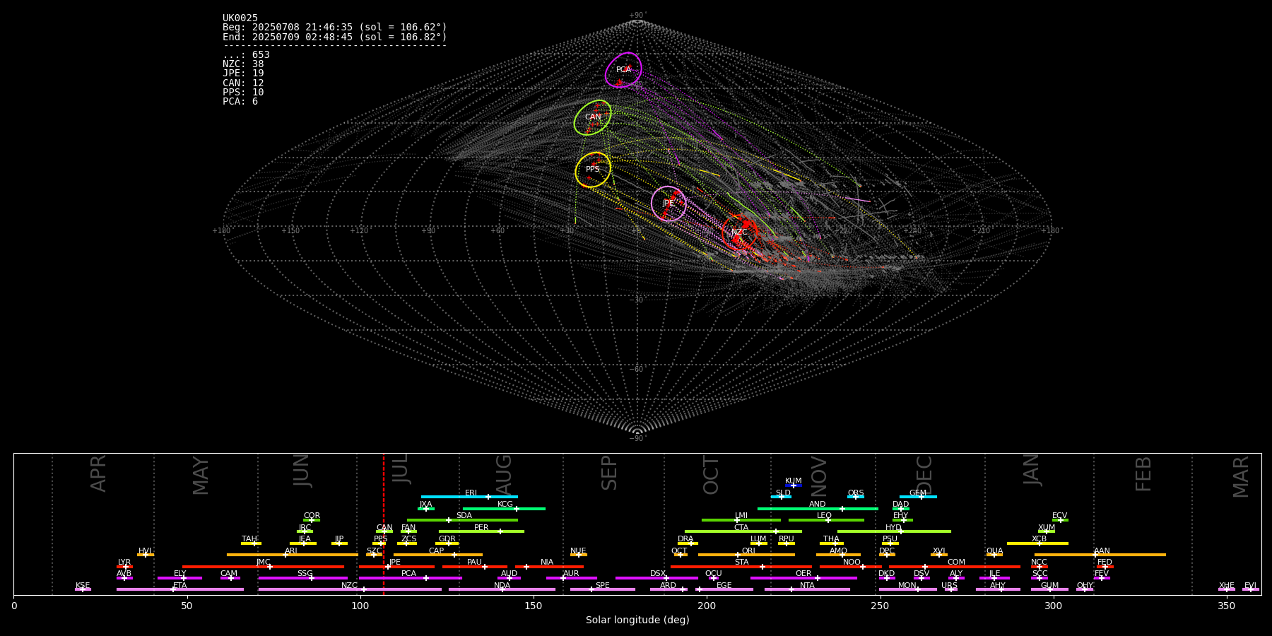Select the purple PCA radiant ellipse on sky map

point(623,70)
